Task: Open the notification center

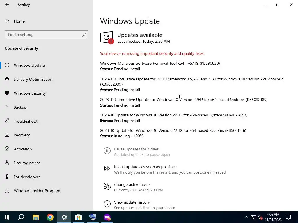Action: (288, 217)
